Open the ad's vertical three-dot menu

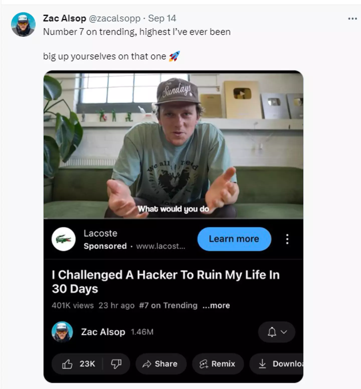pyautogui.click(x=287, y=239)
